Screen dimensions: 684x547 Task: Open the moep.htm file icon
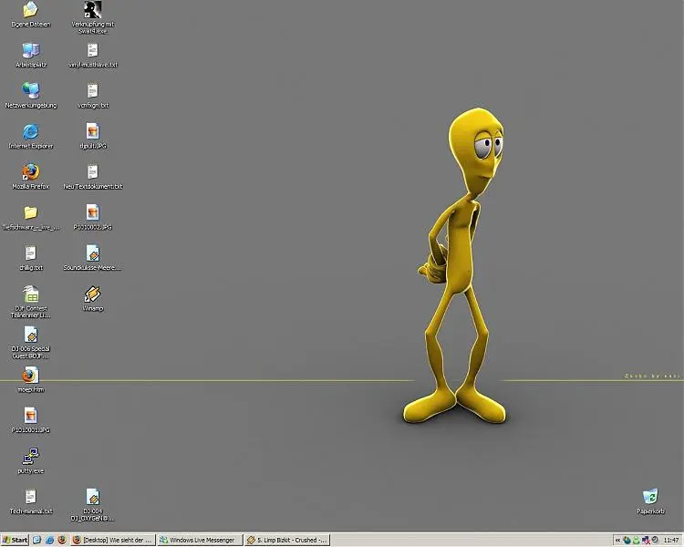point(30,375)
